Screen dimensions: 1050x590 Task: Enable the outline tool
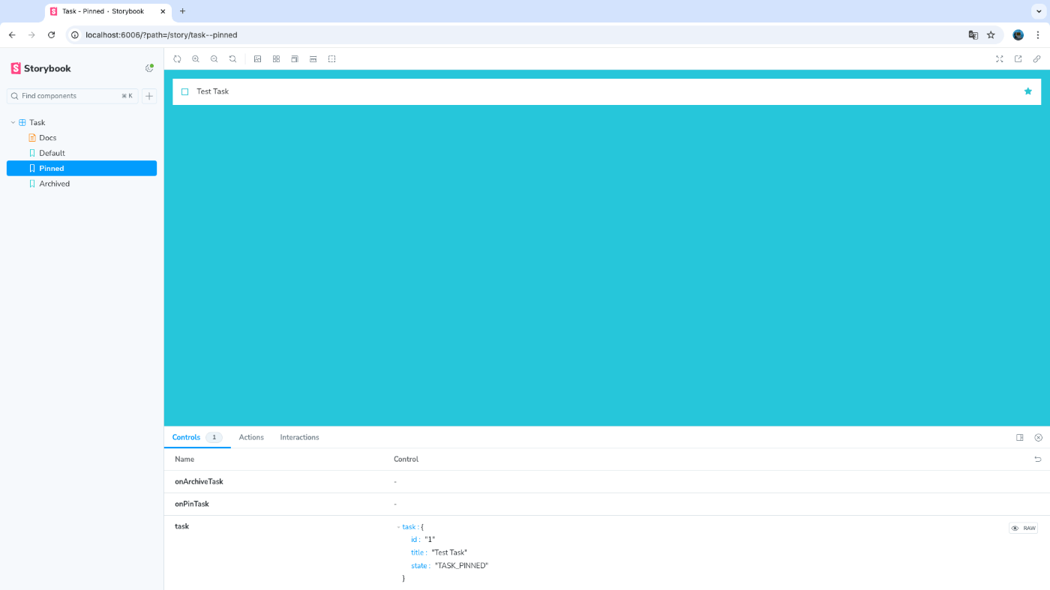[331, 58]
